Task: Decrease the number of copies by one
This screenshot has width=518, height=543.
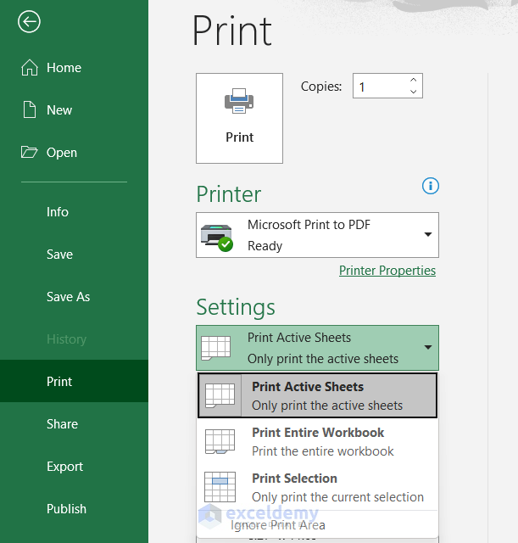Action: click(x=413, y=92)
